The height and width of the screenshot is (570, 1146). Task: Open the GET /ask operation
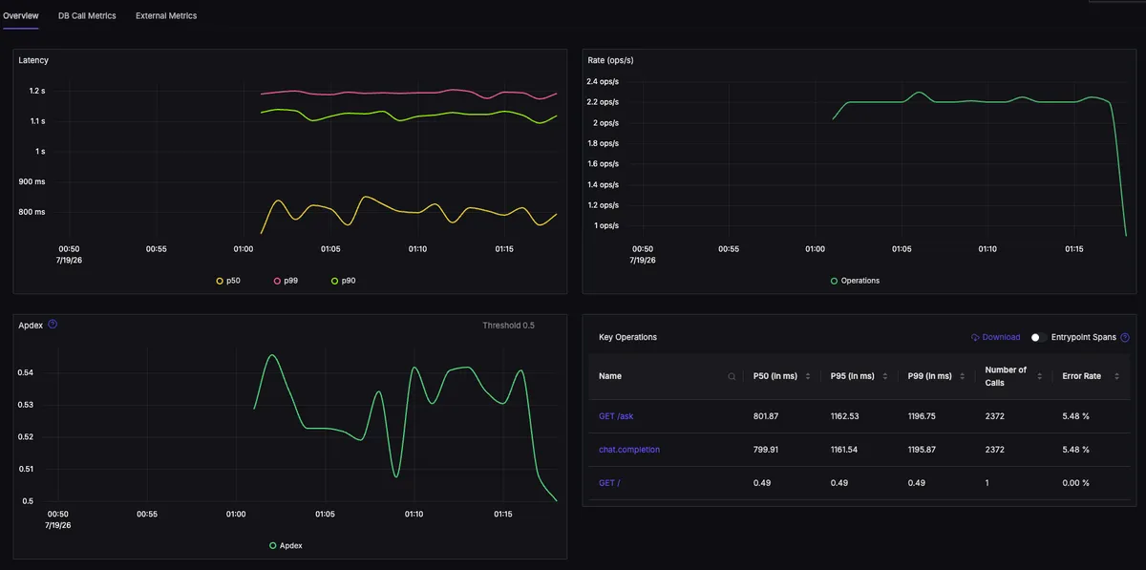coord(616,416)
